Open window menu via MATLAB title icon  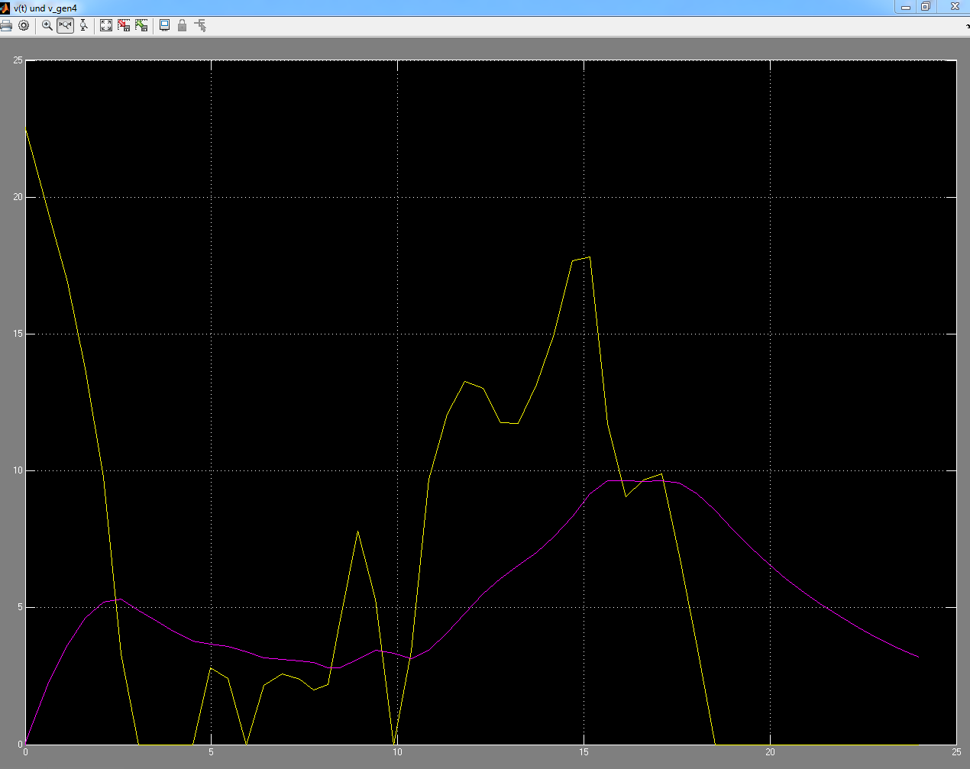click(x=5, y=8)
